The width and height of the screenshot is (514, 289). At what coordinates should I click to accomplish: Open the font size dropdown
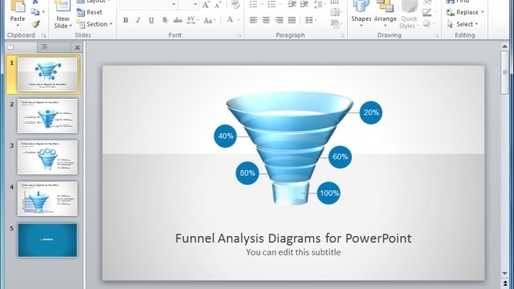click(x=195, y=4)
